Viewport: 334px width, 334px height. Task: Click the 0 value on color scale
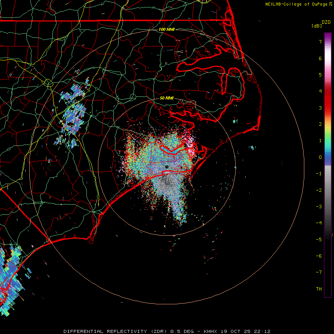coord(320,157)
